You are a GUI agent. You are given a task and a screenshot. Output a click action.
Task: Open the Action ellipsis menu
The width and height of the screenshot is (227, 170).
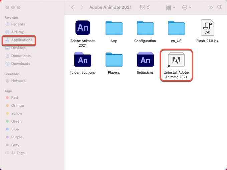pos(187,7)
